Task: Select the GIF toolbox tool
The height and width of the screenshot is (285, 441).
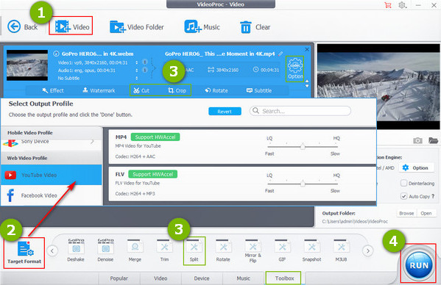Action: 282,250
